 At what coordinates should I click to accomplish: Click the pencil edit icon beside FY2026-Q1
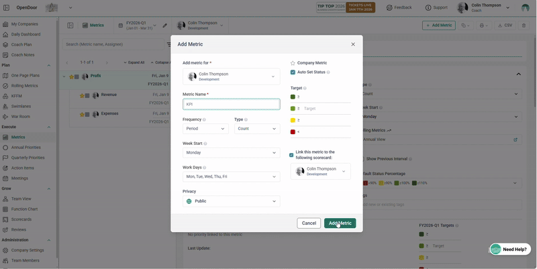[x=165, y=25]
